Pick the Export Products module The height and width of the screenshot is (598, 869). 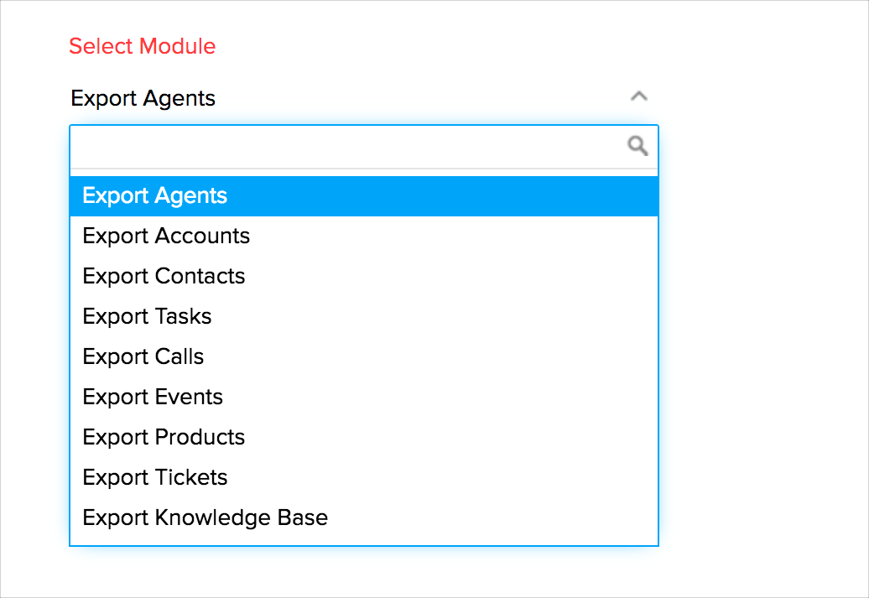363,438
